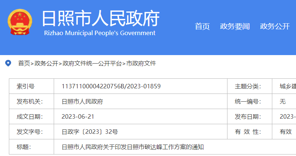296x156 pixels.
Task: Click the index number 11371100004220756B/2023-01859
Action: pos(111,87)
